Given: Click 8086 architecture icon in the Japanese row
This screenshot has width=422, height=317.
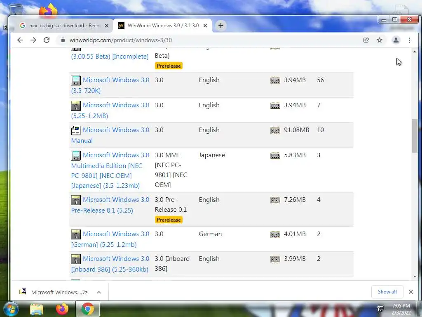Looking at the screenshot, I should click(x=275, y=156).
